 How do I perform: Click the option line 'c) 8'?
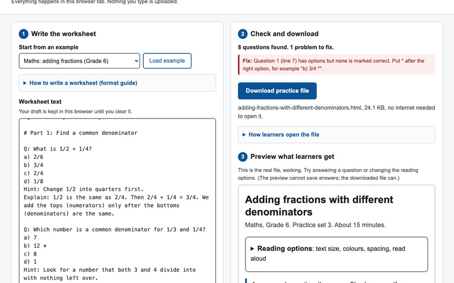(30, 254)
